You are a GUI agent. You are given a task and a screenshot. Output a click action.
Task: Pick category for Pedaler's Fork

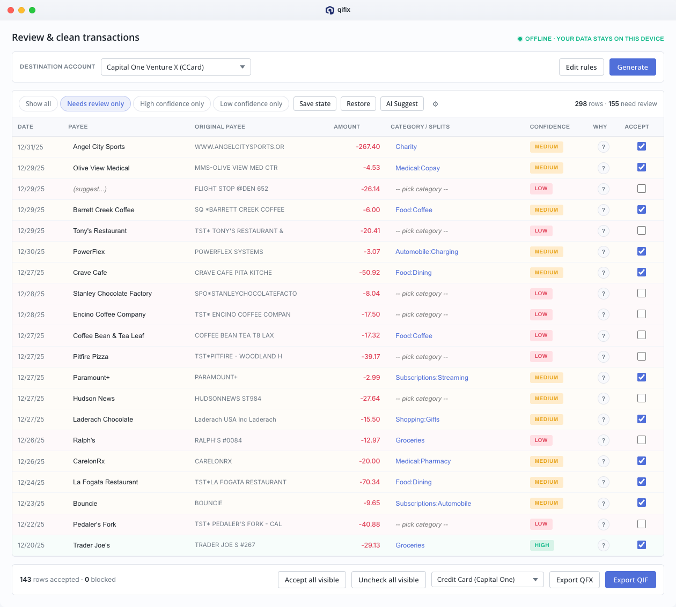coord(422,524)
